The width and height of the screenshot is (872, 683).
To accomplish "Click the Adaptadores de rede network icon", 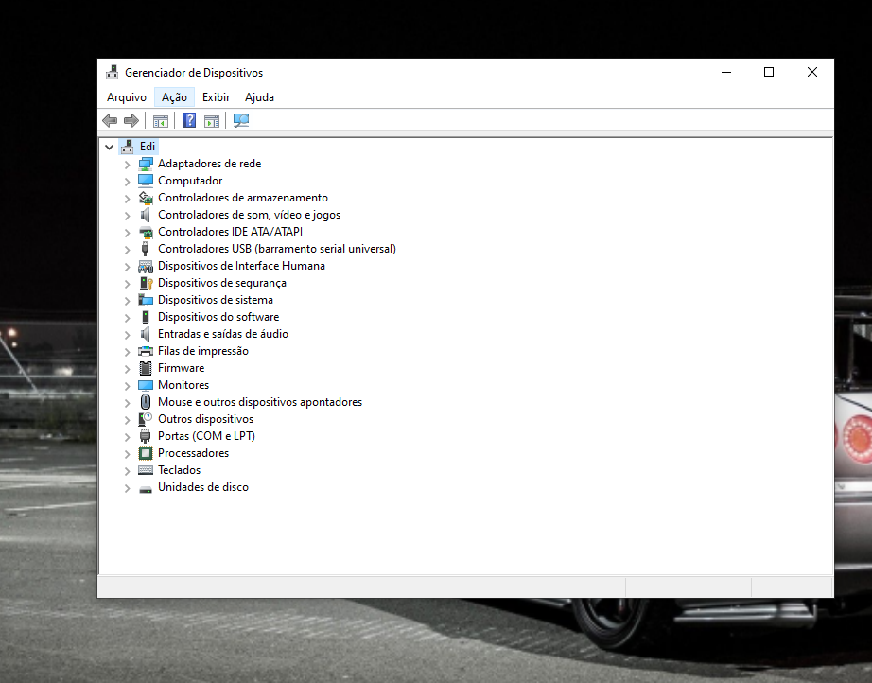I will (x=146, y=164).
